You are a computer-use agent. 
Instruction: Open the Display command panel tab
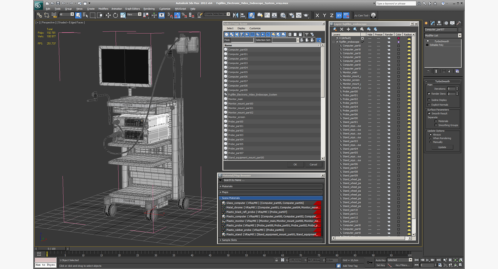coord(452,23)
